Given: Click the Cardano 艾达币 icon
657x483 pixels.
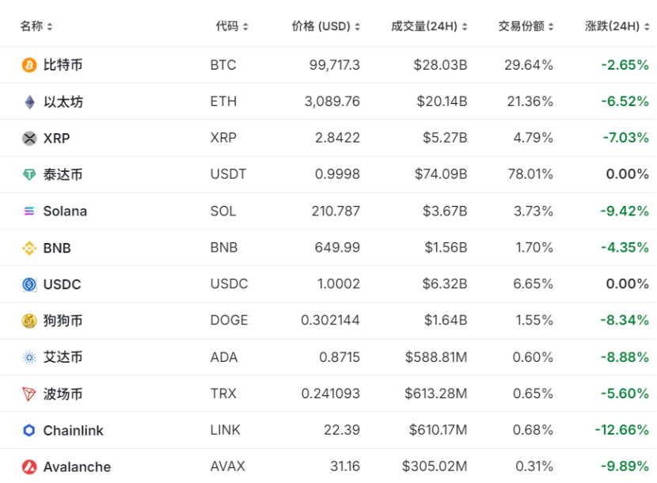Looking at the screenshot, I should pyautogui.click(x=29, y=357).
